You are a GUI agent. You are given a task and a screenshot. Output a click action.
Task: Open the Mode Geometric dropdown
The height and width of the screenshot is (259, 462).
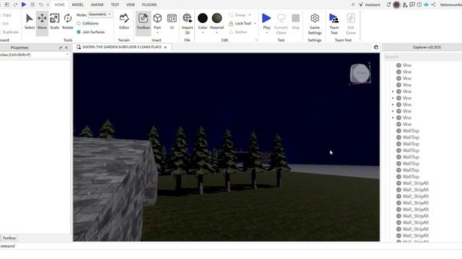tap(100, 14)
